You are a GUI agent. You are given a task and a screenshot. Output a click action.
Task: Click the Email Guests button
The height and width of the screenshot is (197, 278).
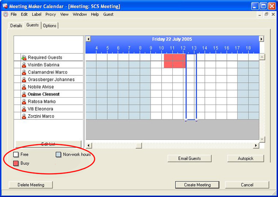point(189,158)
